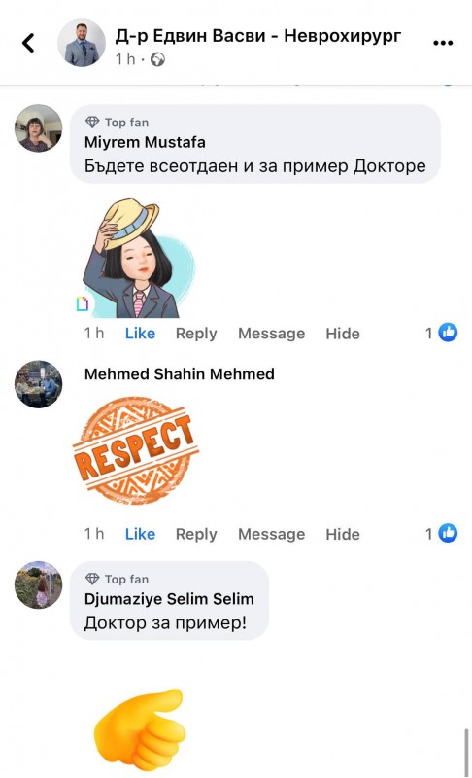
Task: Open the three-dots post options menu
Action: click(x=443, y=43)
